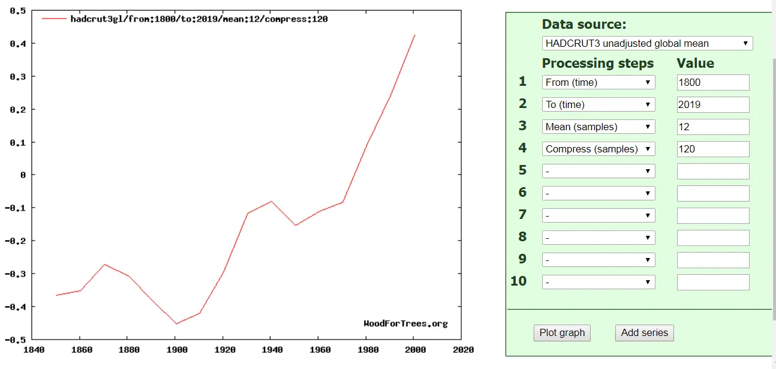Click the page's vertical scrollbar
This screenshot has width=776, height=369.
[774, 180]
